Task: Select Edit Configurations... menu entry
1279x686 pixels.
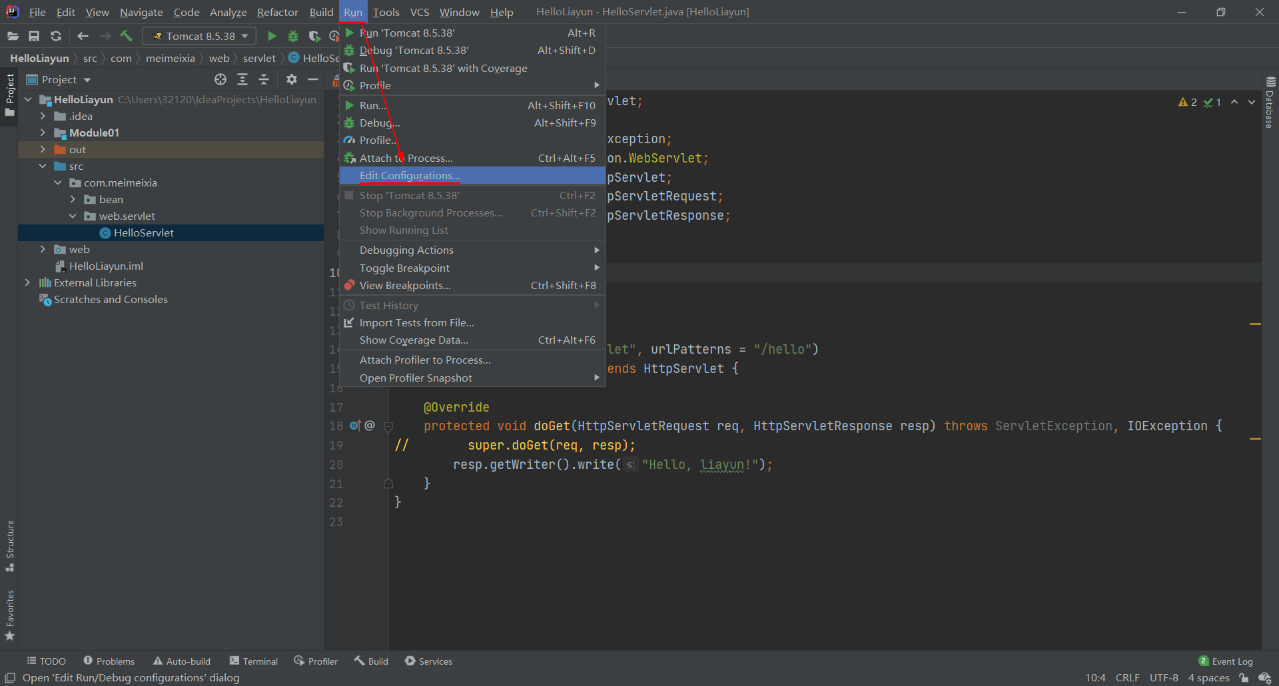Action: click(472, 175)
